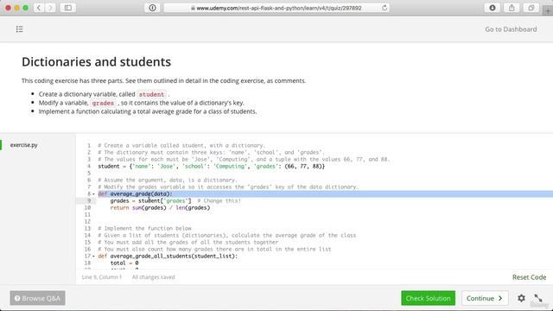Click the 'return sum(grades) / len(grades)' line
Screen dimensions: 553x311
click(x=160, y=208)
